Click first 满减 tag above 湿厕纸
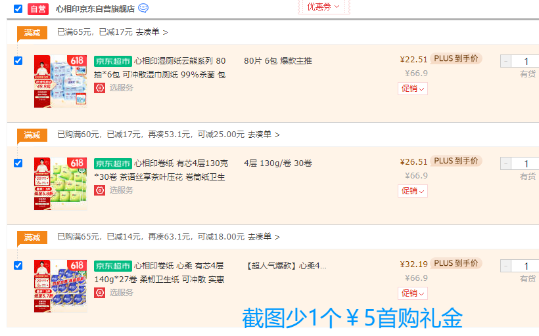Screen dimensions: 539x336 (x=32, y=33)
